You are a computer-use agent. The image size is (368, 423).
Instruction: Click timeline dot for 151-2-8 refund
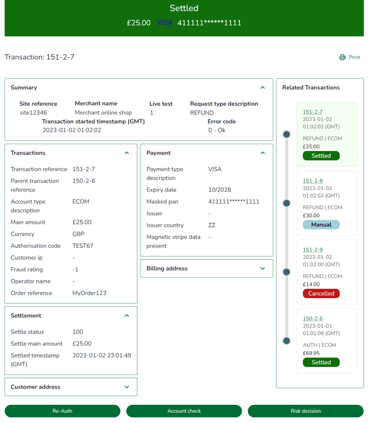pos(286,203)
